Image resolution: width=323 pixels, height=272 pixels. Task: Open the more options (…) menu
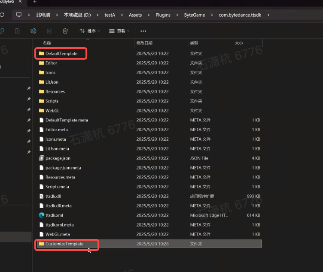[143, 31]
